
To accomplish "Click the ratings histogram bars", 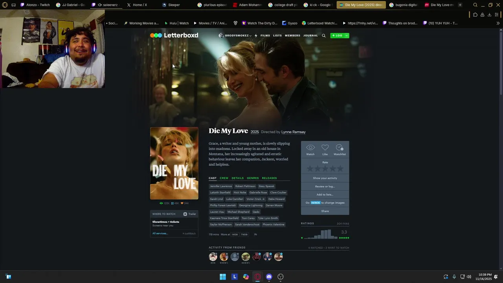I will coord(321,234).
